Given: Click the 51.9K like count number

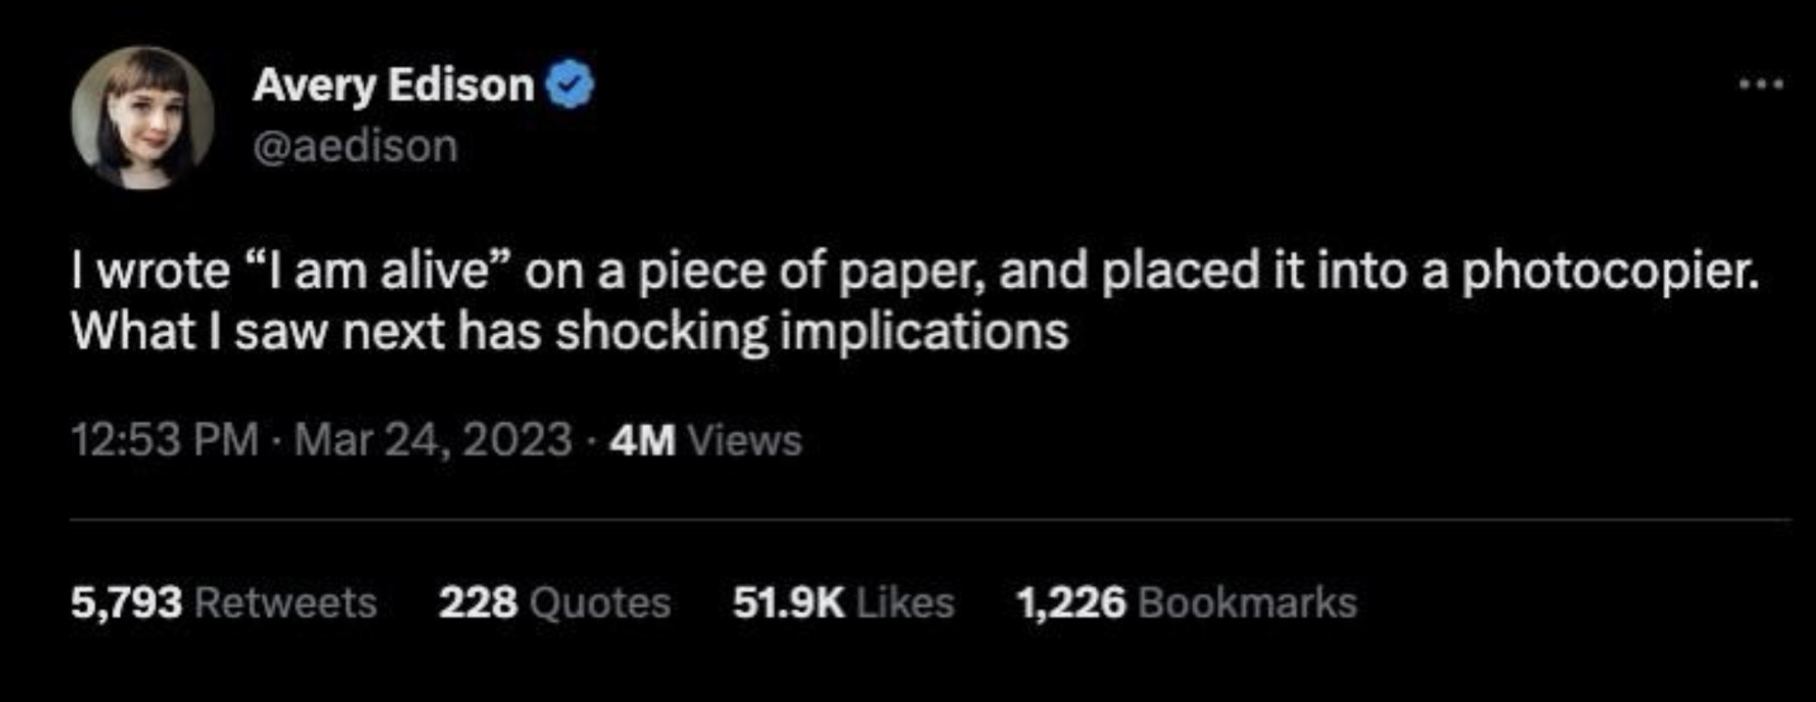Looking at the screenshot, I should click(x=788, y=602).
